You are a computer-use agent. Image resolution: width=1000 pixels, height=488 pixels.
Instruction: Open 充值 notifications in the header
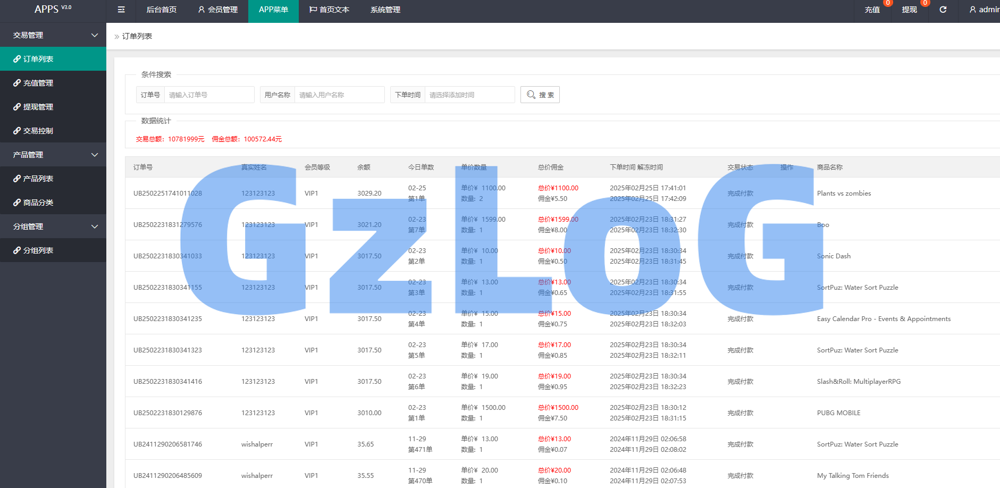pos(872,10)
